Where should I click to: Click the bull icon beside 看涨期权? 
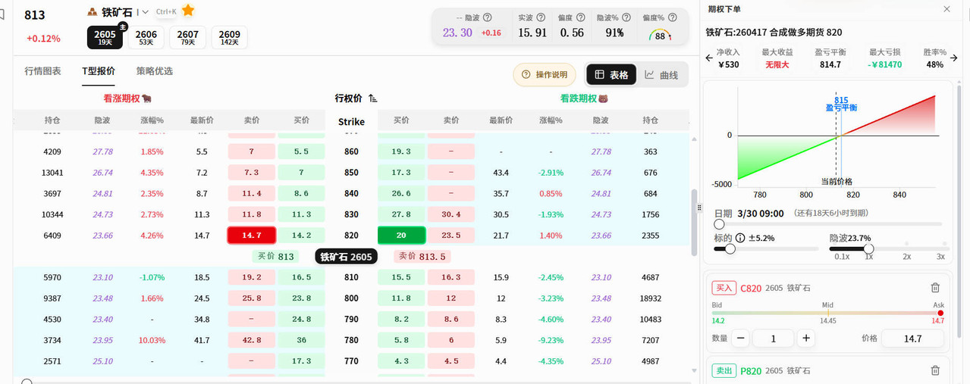[146, 98]
